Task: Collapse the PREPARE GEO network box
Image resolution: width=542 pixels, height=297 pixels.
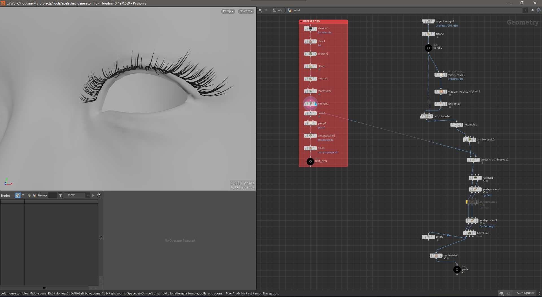Action: [x=301, y=21]
